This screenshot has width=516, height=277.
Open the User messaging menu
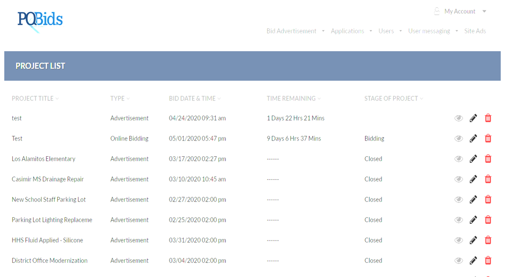click(433, 31)
